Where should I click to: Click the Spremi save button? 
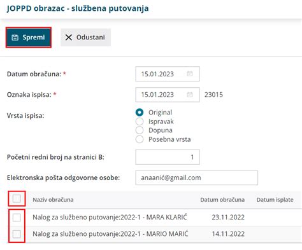click(x=29, y=38)
